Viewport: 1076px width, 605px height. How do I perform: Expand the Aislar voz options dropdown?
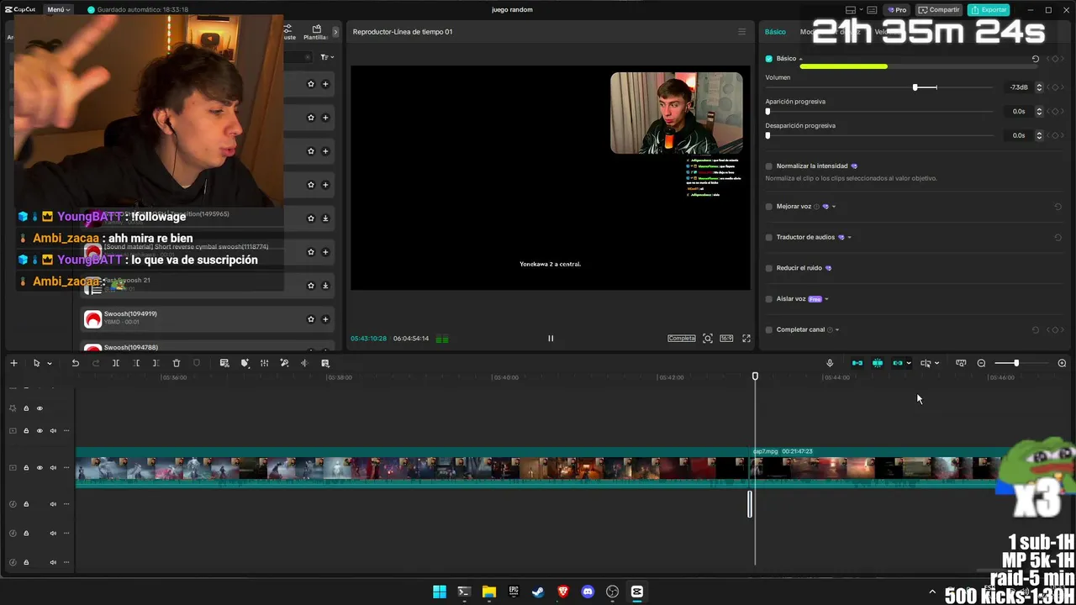coord(826,299)
